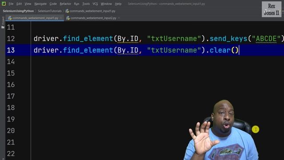The image size is (284, 160).
Task: Click "ABCDE" string on line 12
Action: coord(266,39)
